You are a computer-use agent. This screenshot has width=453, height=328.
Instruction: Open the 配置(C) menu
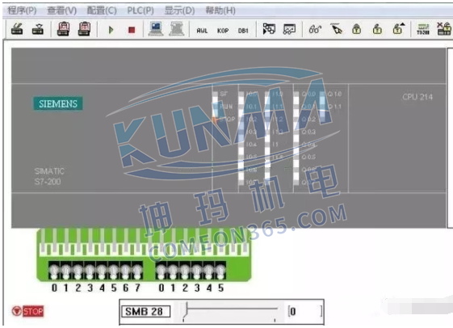point(102,11)
